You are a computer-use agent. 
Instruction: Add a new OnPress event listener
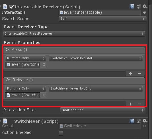click(x=130, y=74)
